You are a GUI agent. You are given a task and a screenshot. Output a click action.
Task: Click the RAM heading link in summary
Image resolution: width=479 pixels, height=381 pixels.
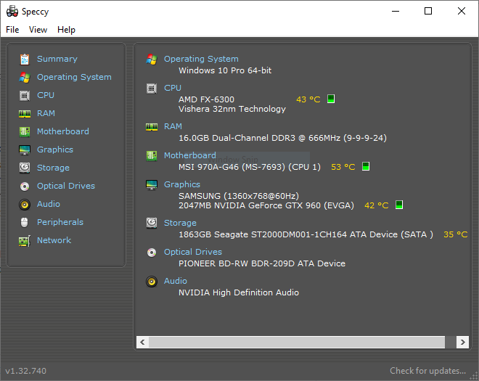pyautogui.click(x=173, y=126)
